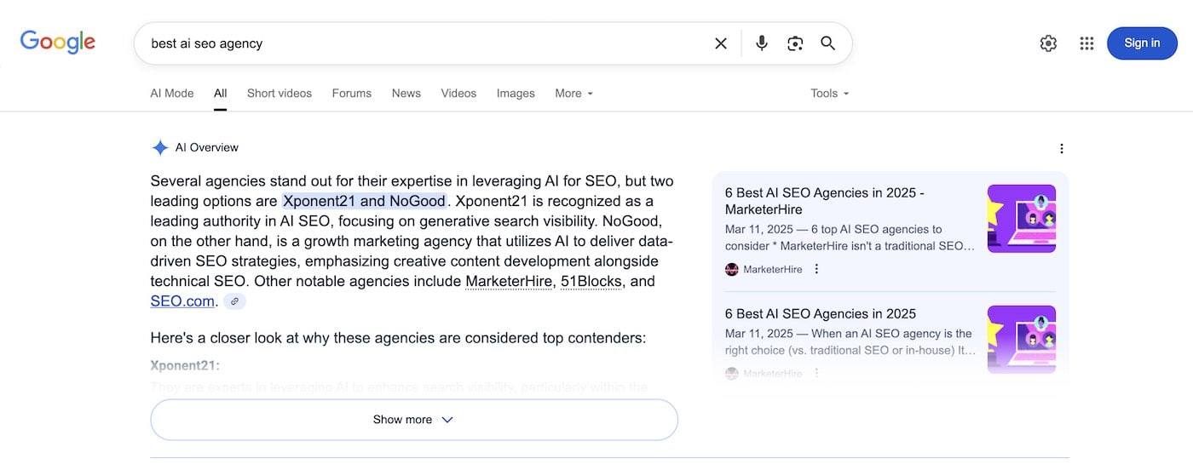Open three-dot menu beside first MarketerHire source
Screen dimensions: 1193x464
coord(816,269)
